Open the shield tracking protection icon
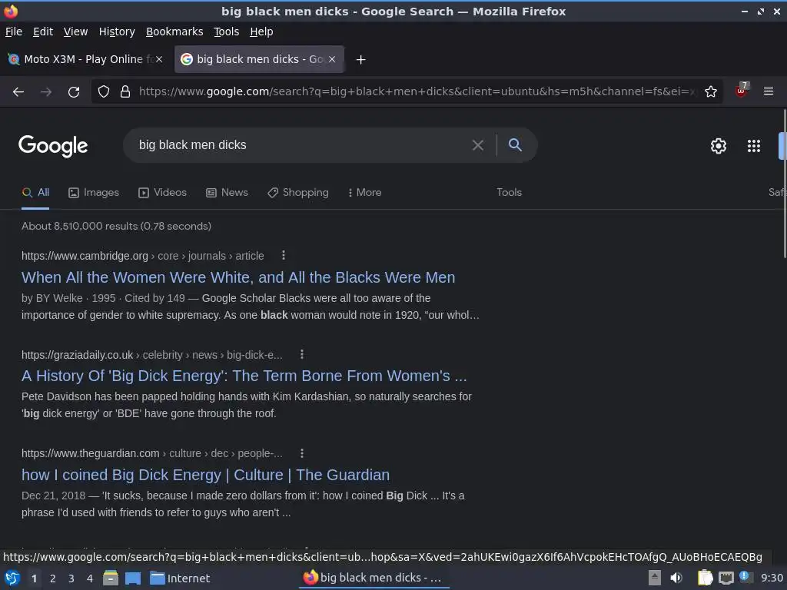The height and width of the screenshot is (590, 787). [x=104, y=92]
